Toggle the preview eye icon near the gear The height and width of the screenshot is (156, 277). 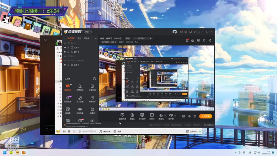pyautogui.click(x=189, y=116)
